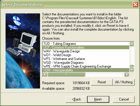Click the list scroll down arrow
This screenshot has width=140, height=106.
pos(132,69)
